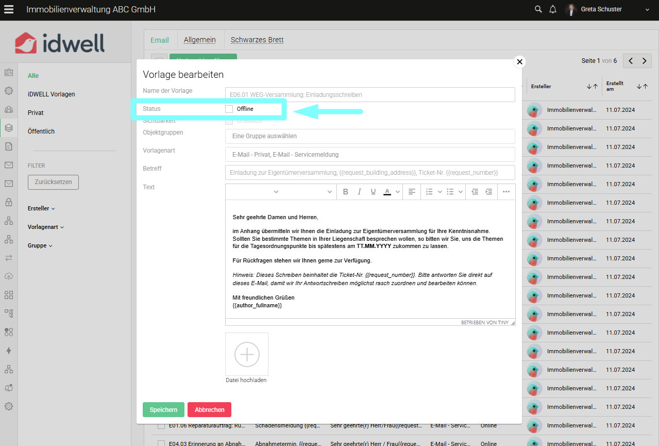
Task: Open the text color picker dropdown
Action: click(398, 192)
